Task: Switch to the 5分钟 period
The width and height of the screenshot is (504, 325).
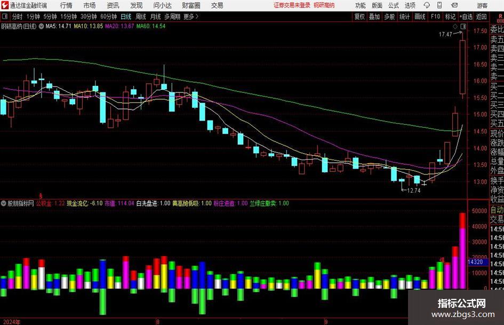Action: pos(50,17)
